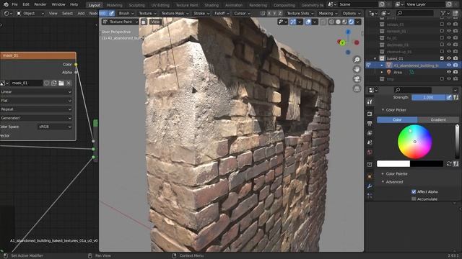Image resolution: width=462 pixels, height=259 pixels.
Task: Open the Flat projection dropdown
Action: click(x=36, y=101)
